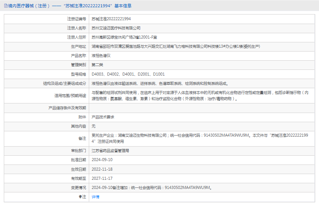Click the registrant address 苏州高新区绿宝休闲广场 value

click(x=124, y=37)
